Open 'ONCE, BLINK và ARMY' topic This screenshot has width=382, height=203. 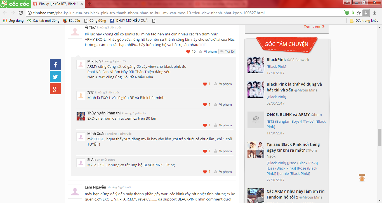pyautogui.click(x=288, y=115)
